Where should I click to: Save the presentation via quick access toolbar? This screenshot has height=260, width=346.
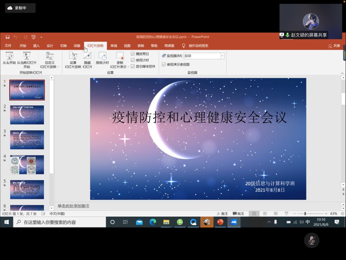pyautogui.click(x=7, y=37)
